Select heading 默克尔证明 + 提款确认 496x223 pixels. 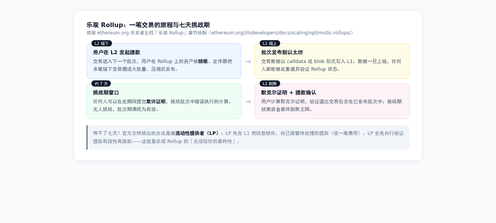click(289, 92)
